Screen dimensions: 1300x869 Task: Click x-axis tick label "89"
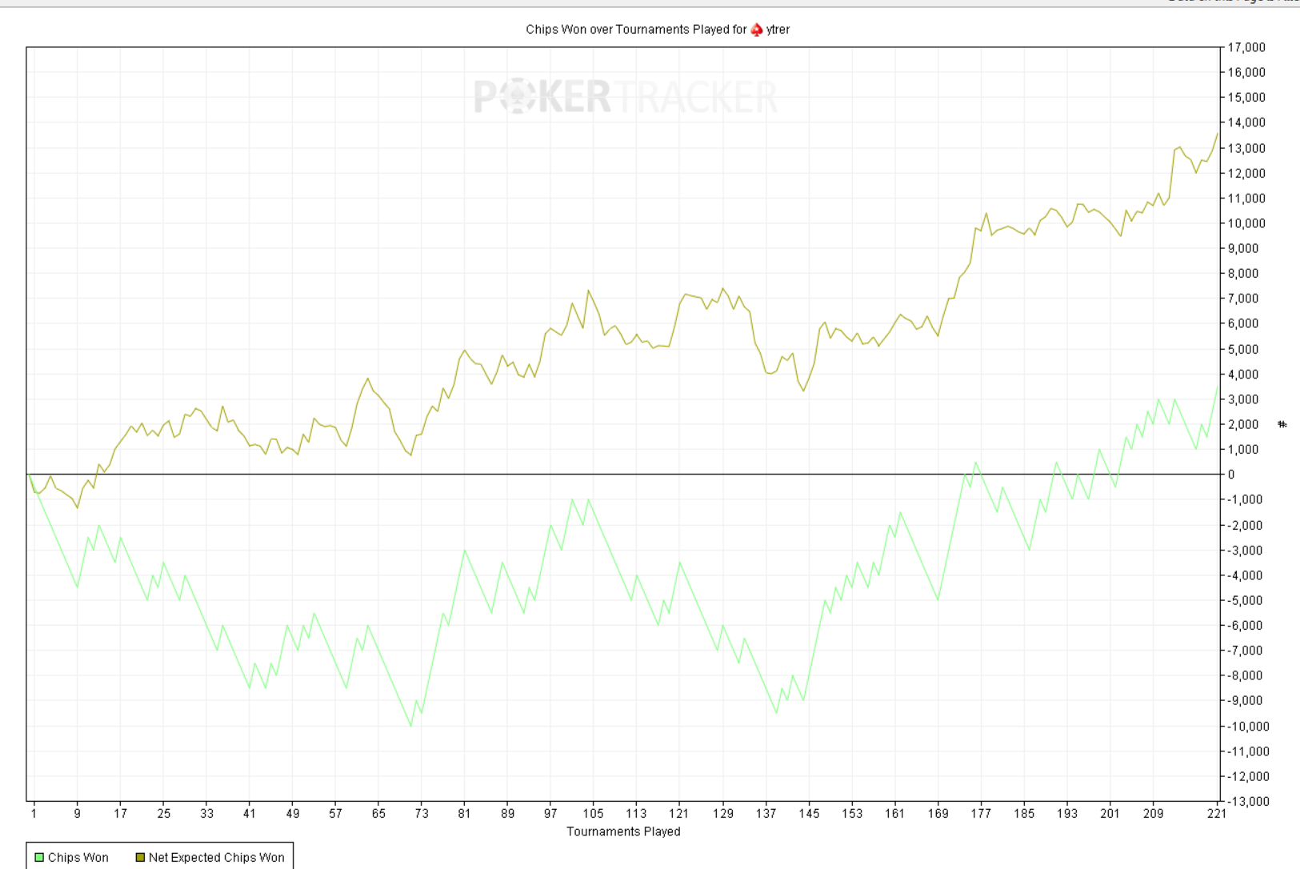point(508,814)
